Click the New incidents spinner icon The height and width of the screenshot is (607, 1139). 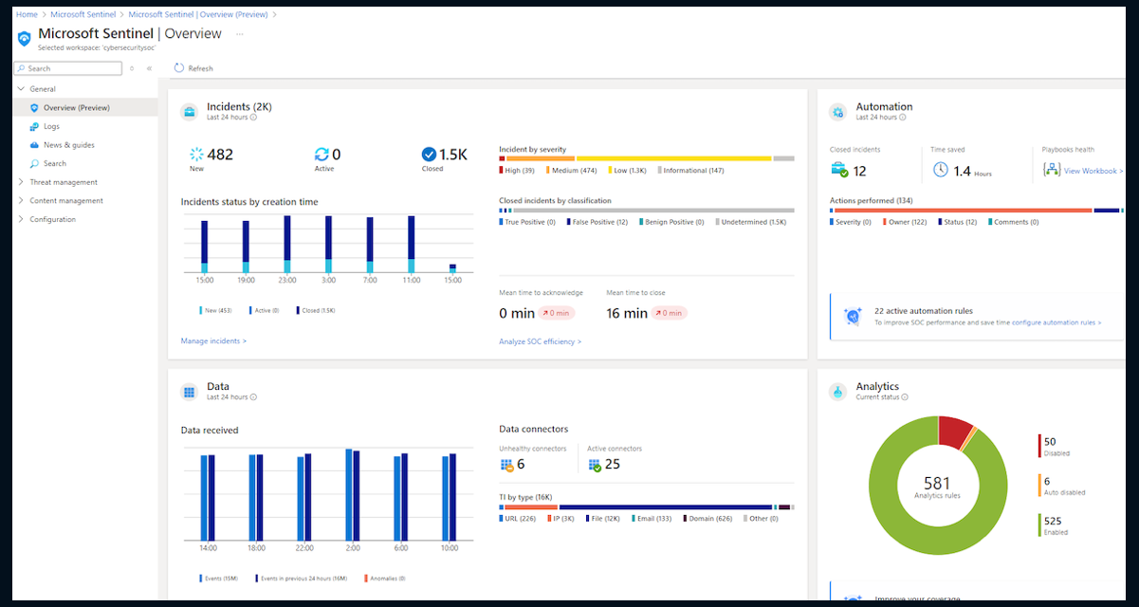click(196, 155)
